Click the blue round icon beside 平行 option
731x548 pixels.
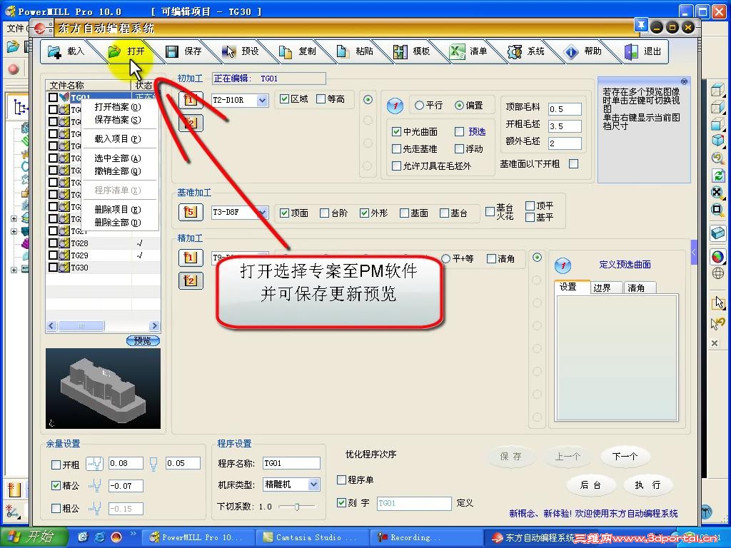[x=395, y=106]
